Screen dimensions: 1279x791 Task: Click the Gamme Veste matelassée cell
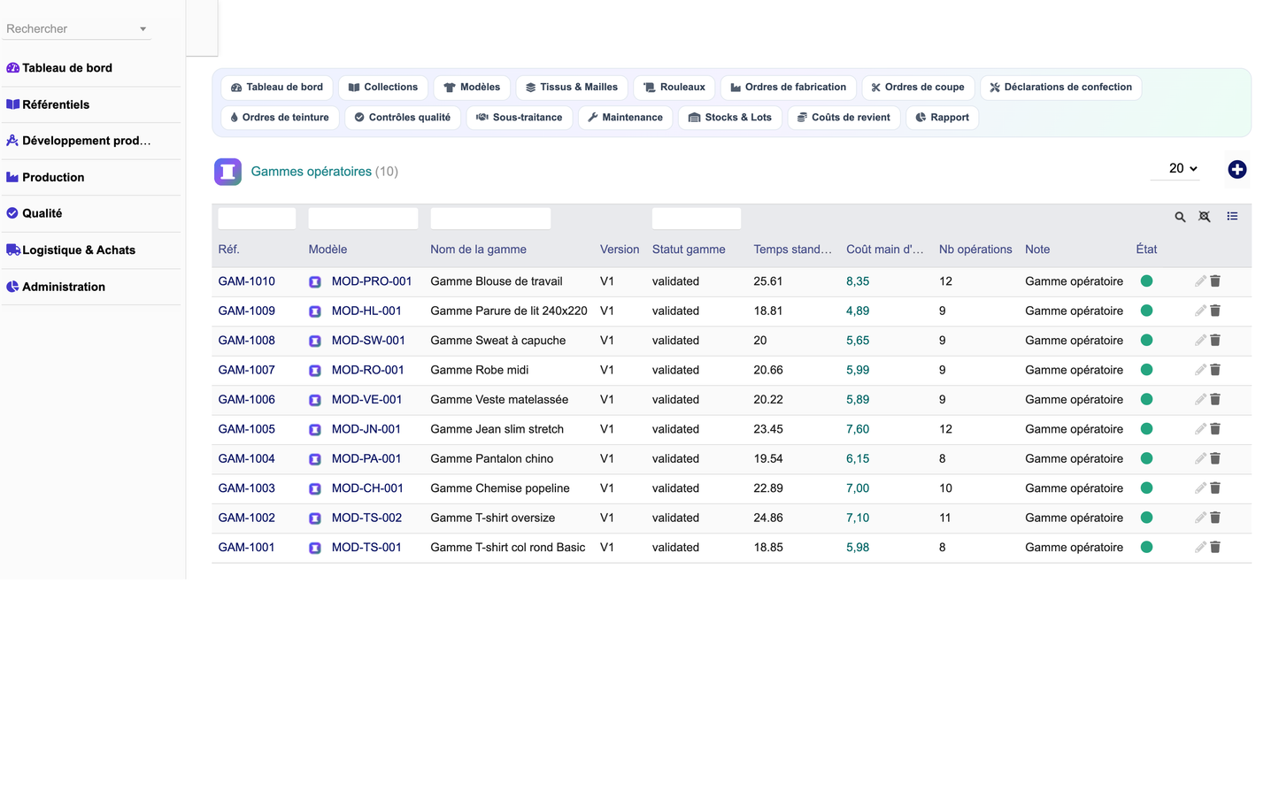(499, 400)
